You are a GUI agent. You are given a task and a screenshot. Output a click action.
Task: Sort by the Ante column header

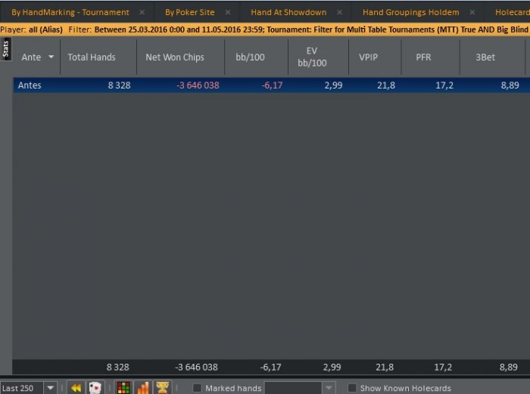pos(31,57)
